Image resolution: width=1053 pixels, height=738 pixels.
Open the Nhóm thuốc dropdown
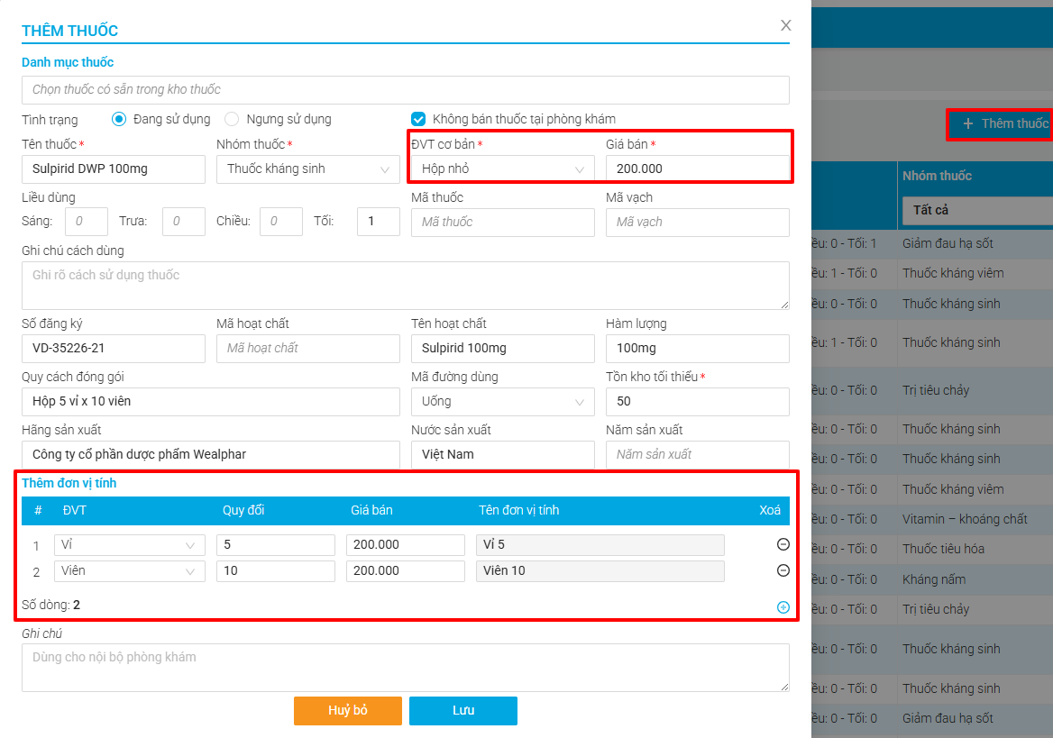tap(307, 169)
